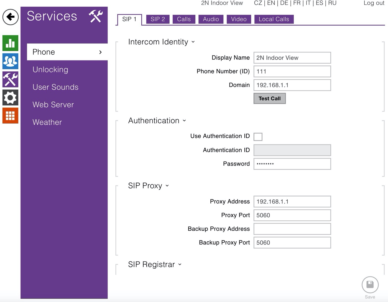Switch language to IT
388x302 pixels.
(x=308, y=3)
